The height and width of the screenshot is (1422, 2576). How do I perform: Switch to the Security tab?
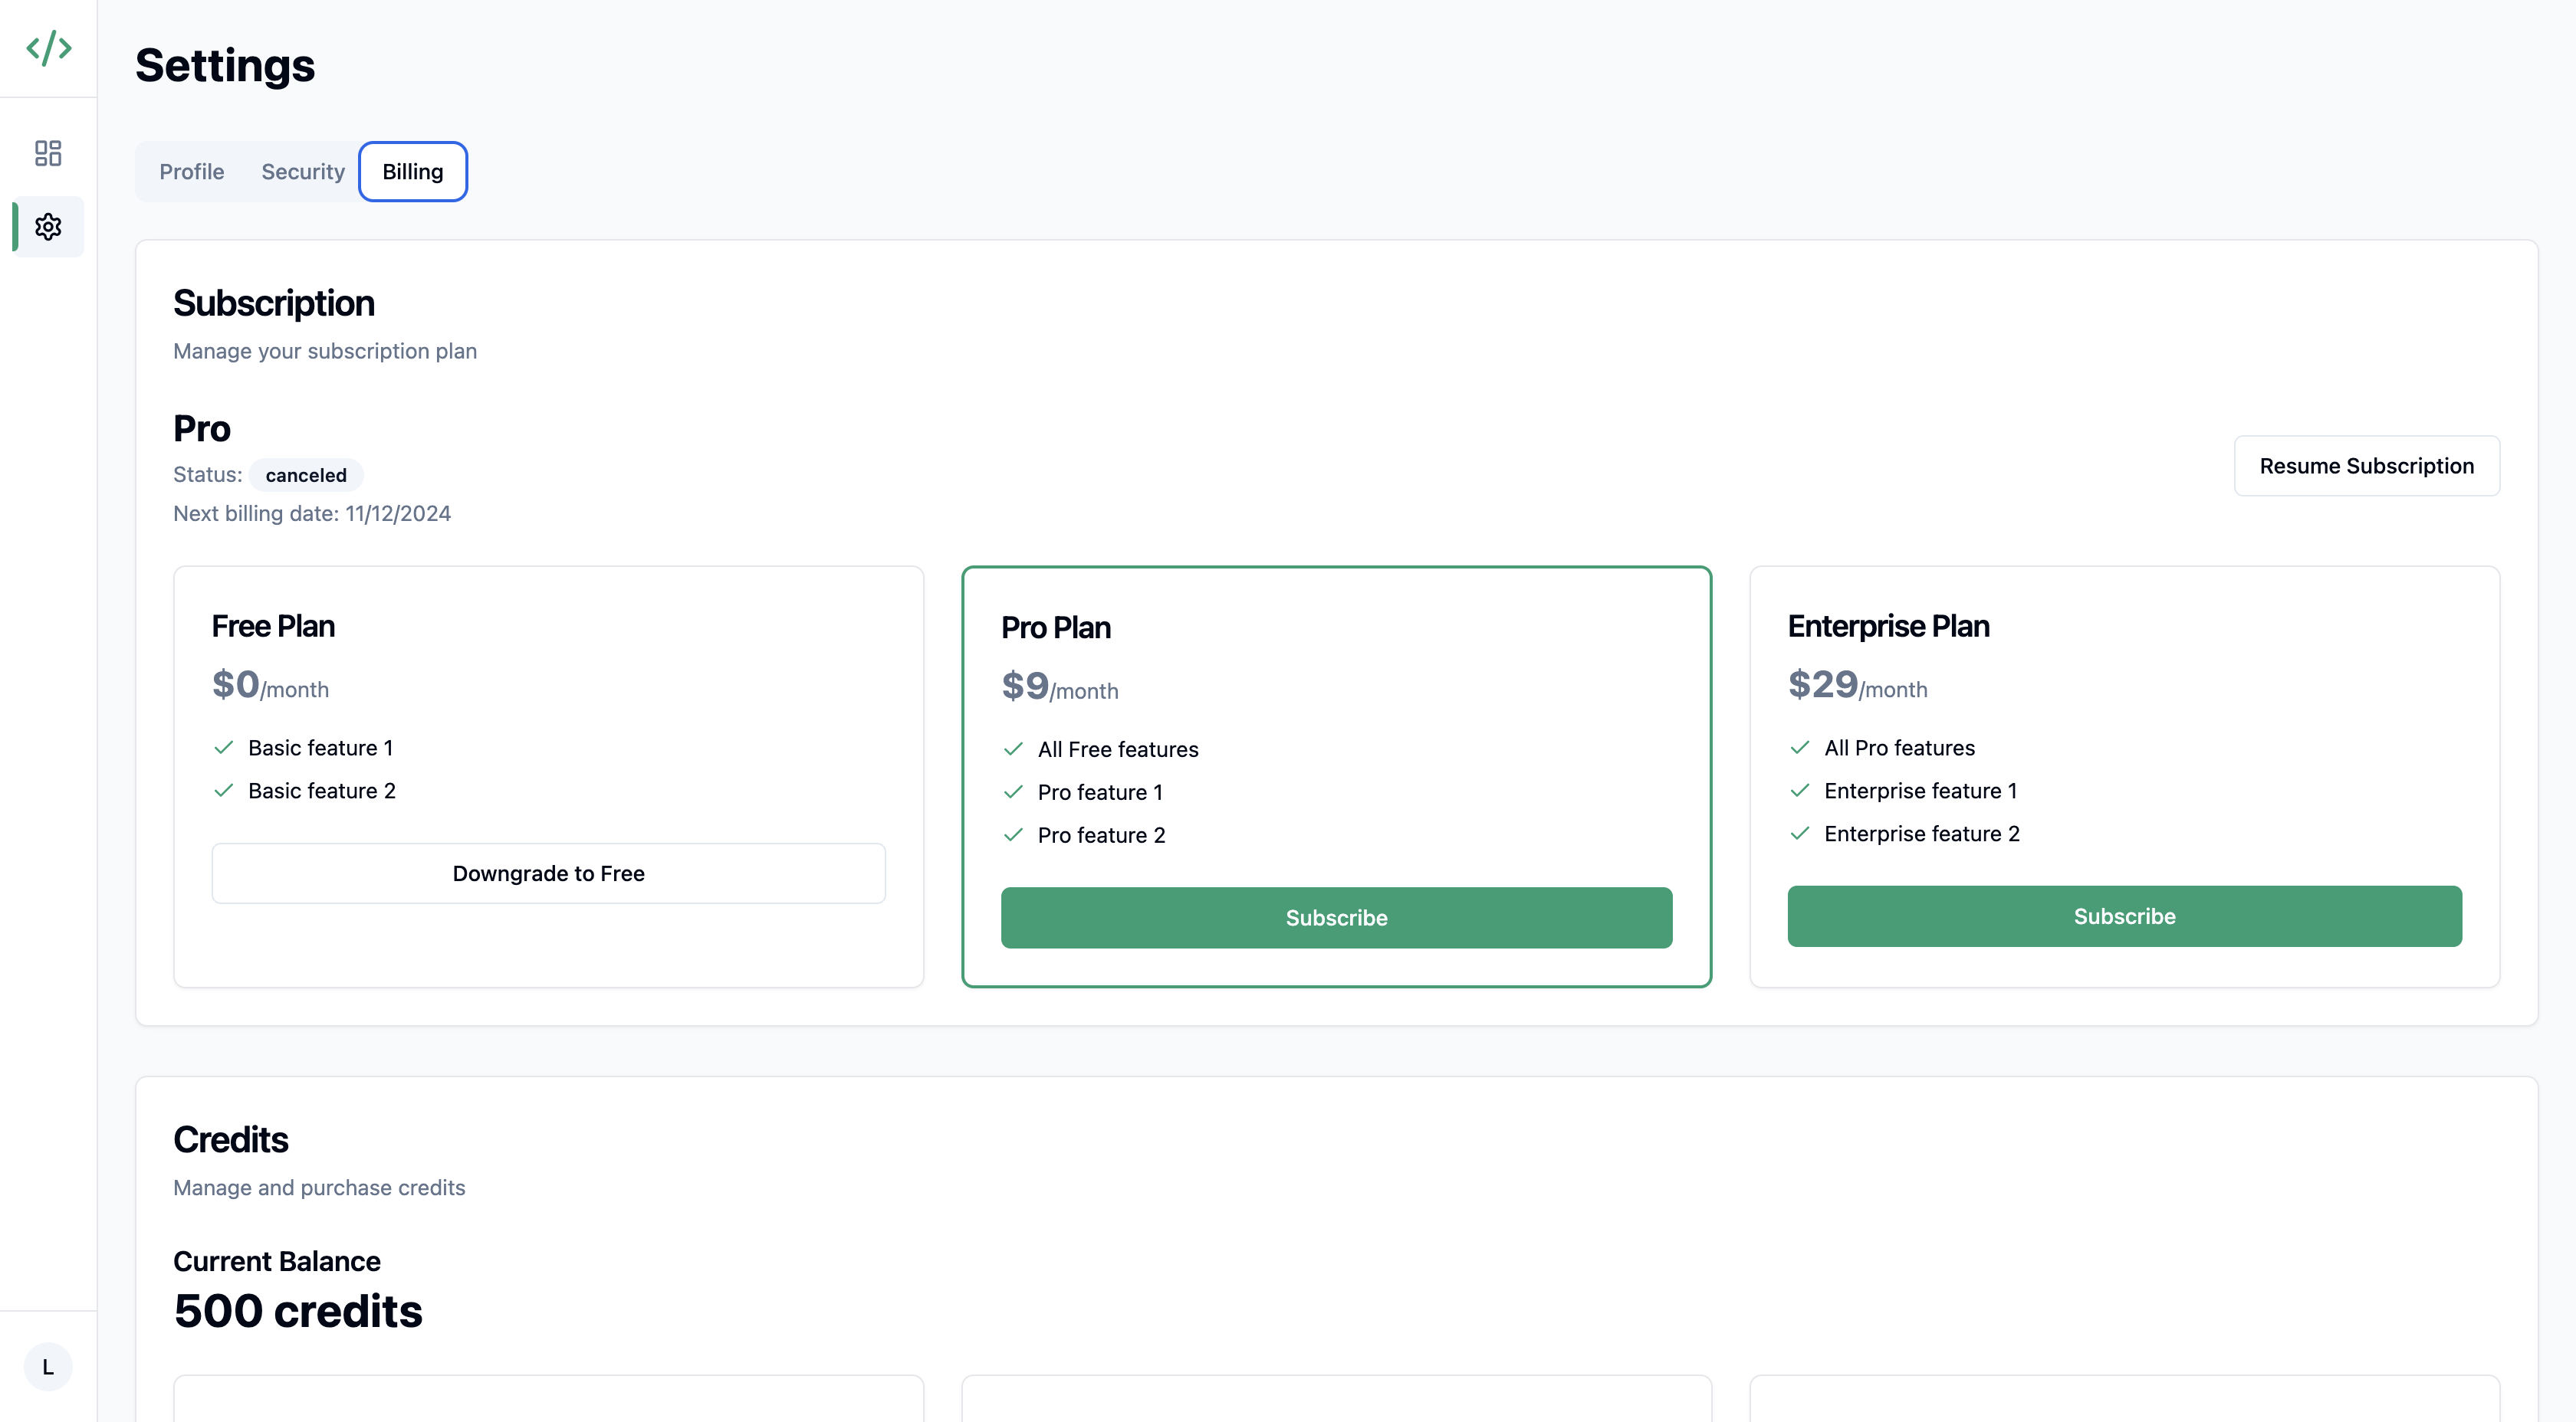(x=303, y=172)
